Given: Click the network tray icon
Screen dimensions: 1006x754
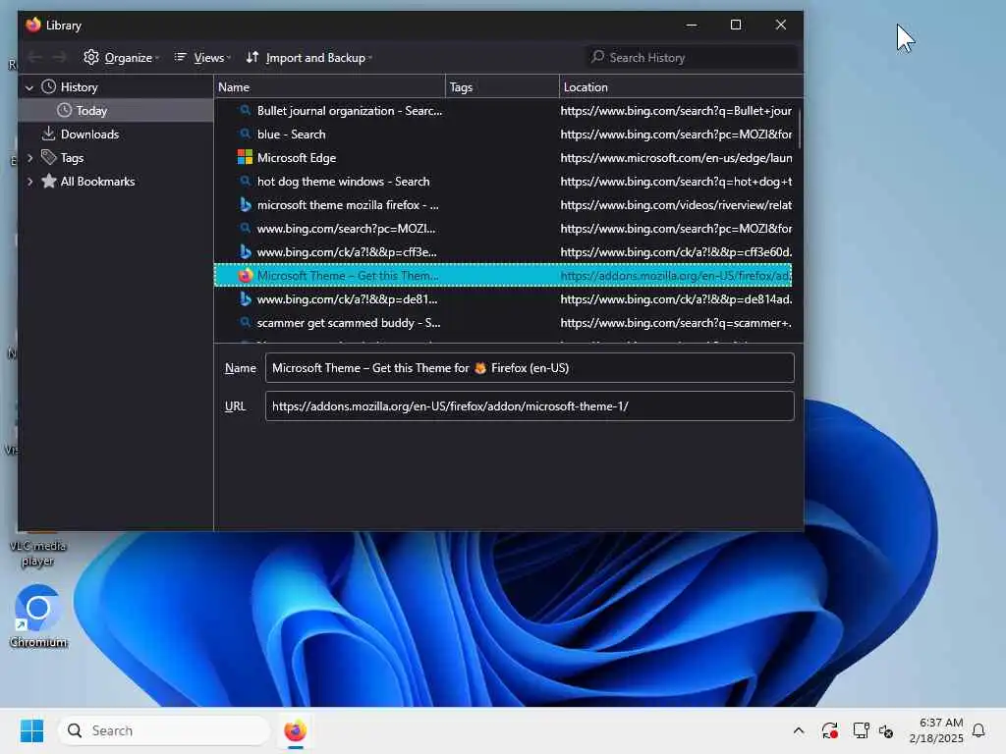Looking at the screenshot, I should (x=861, y=730).
